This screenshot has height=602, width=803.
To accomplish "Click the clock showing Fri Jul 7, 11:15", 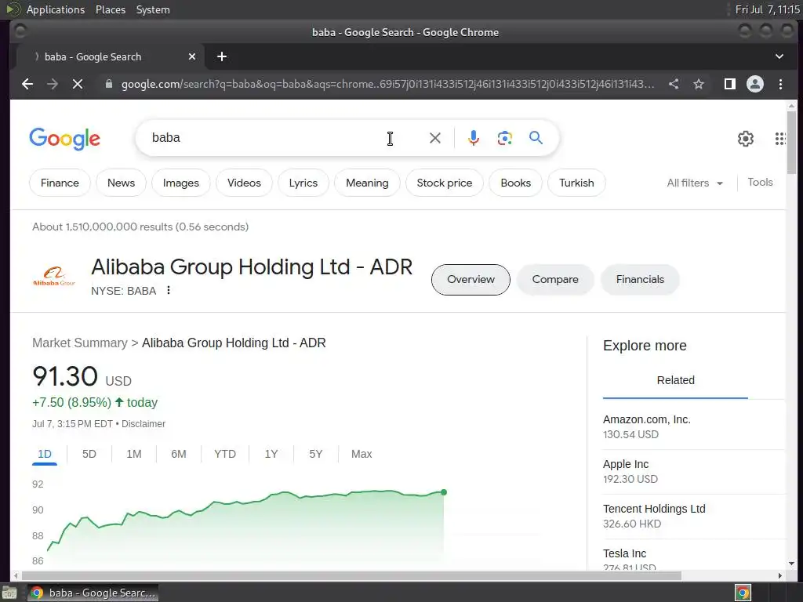I will click(x=767, y=9).
